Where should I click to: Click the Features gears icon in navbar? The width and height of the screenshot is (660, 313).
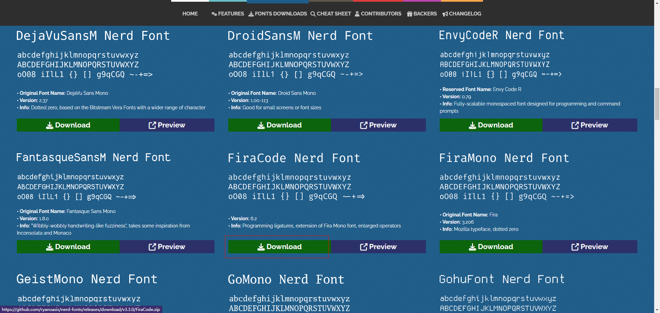point(214,14)
